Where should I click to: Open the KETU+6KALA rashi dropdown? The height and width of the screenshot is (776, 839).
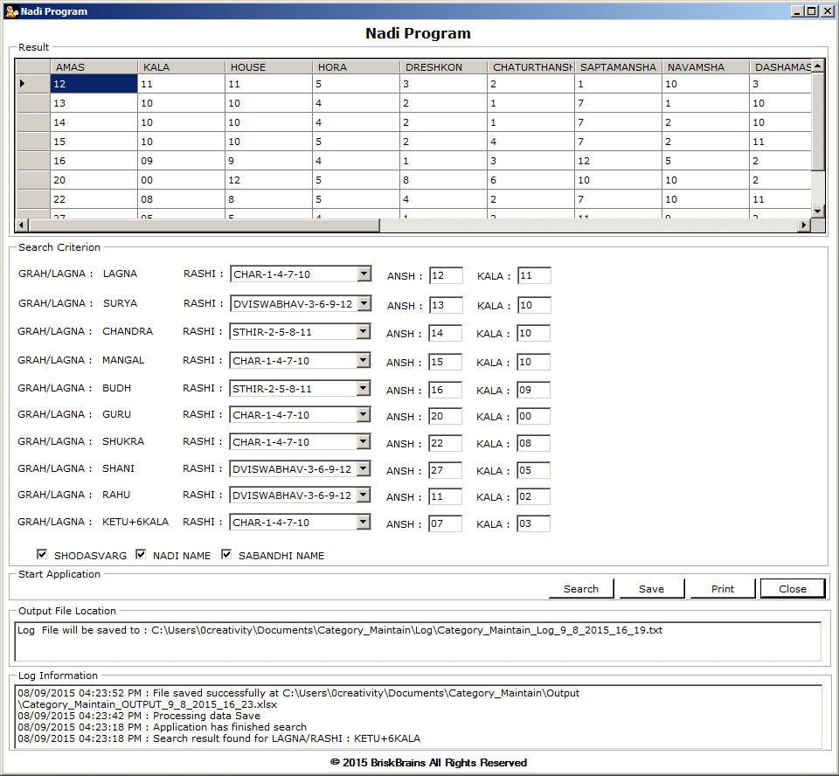[364, 523]
